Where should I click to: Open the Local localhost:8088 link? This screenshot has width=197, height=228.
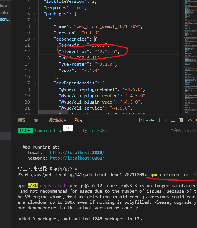pos(77,153)
